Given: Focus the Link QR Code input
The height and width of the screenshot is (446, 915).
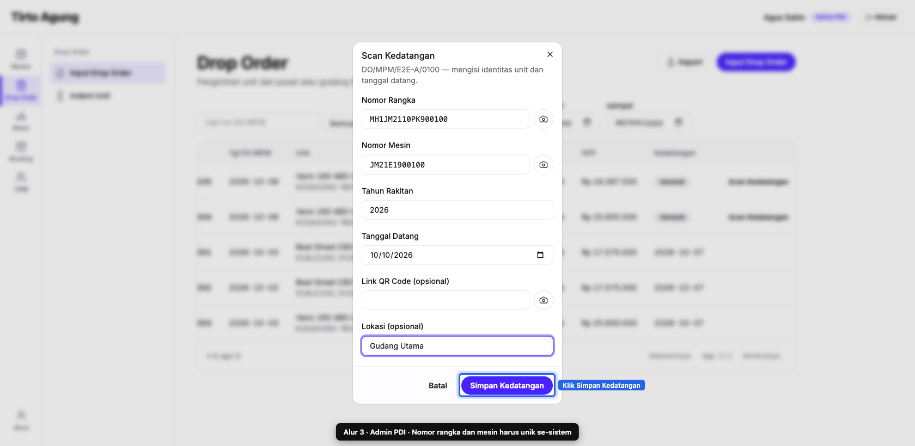Looking at the screenshot, I should click(x=446, y=300).
